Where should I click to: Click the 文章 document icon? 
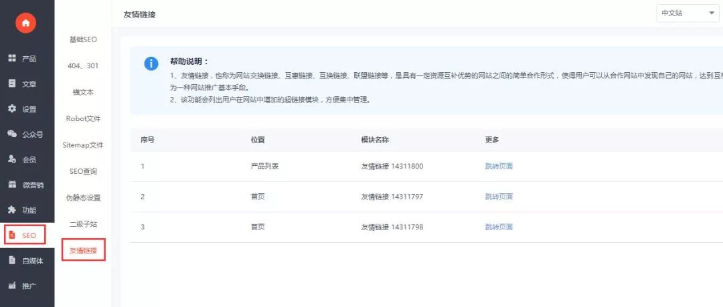(13, 84)
